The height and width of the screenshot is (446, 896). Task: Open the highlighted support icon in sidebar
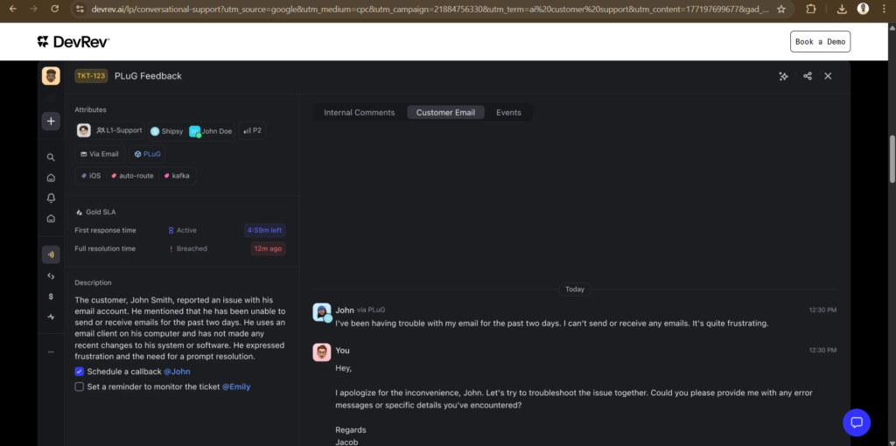tap(51, 255)
